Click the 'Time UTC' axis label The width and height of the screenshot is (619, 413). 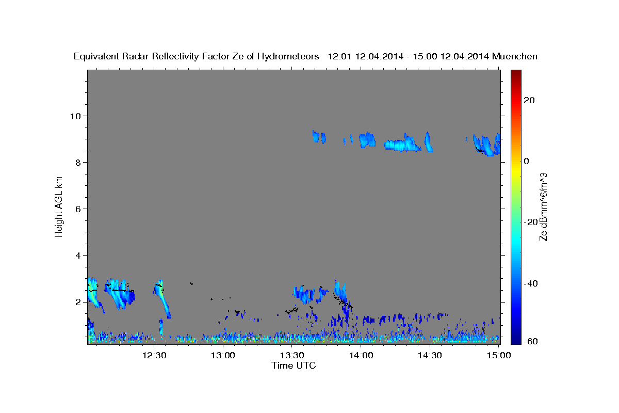pyautogui.click(x=294, y=366)
